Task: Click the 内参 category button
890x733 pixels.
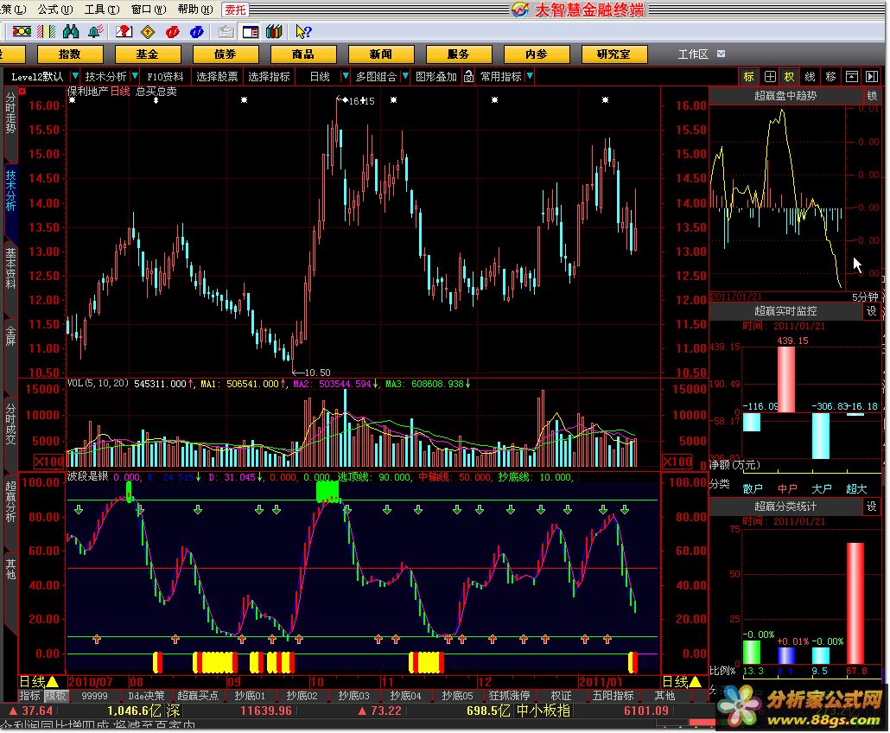Action: 537,54
